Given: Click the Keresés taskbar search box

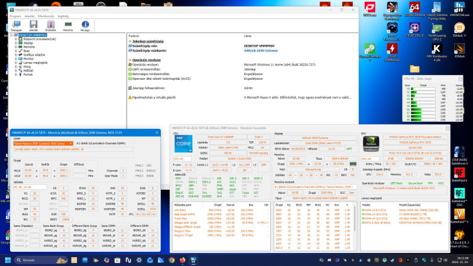Looking at the screenshot, I should [41, 260].
